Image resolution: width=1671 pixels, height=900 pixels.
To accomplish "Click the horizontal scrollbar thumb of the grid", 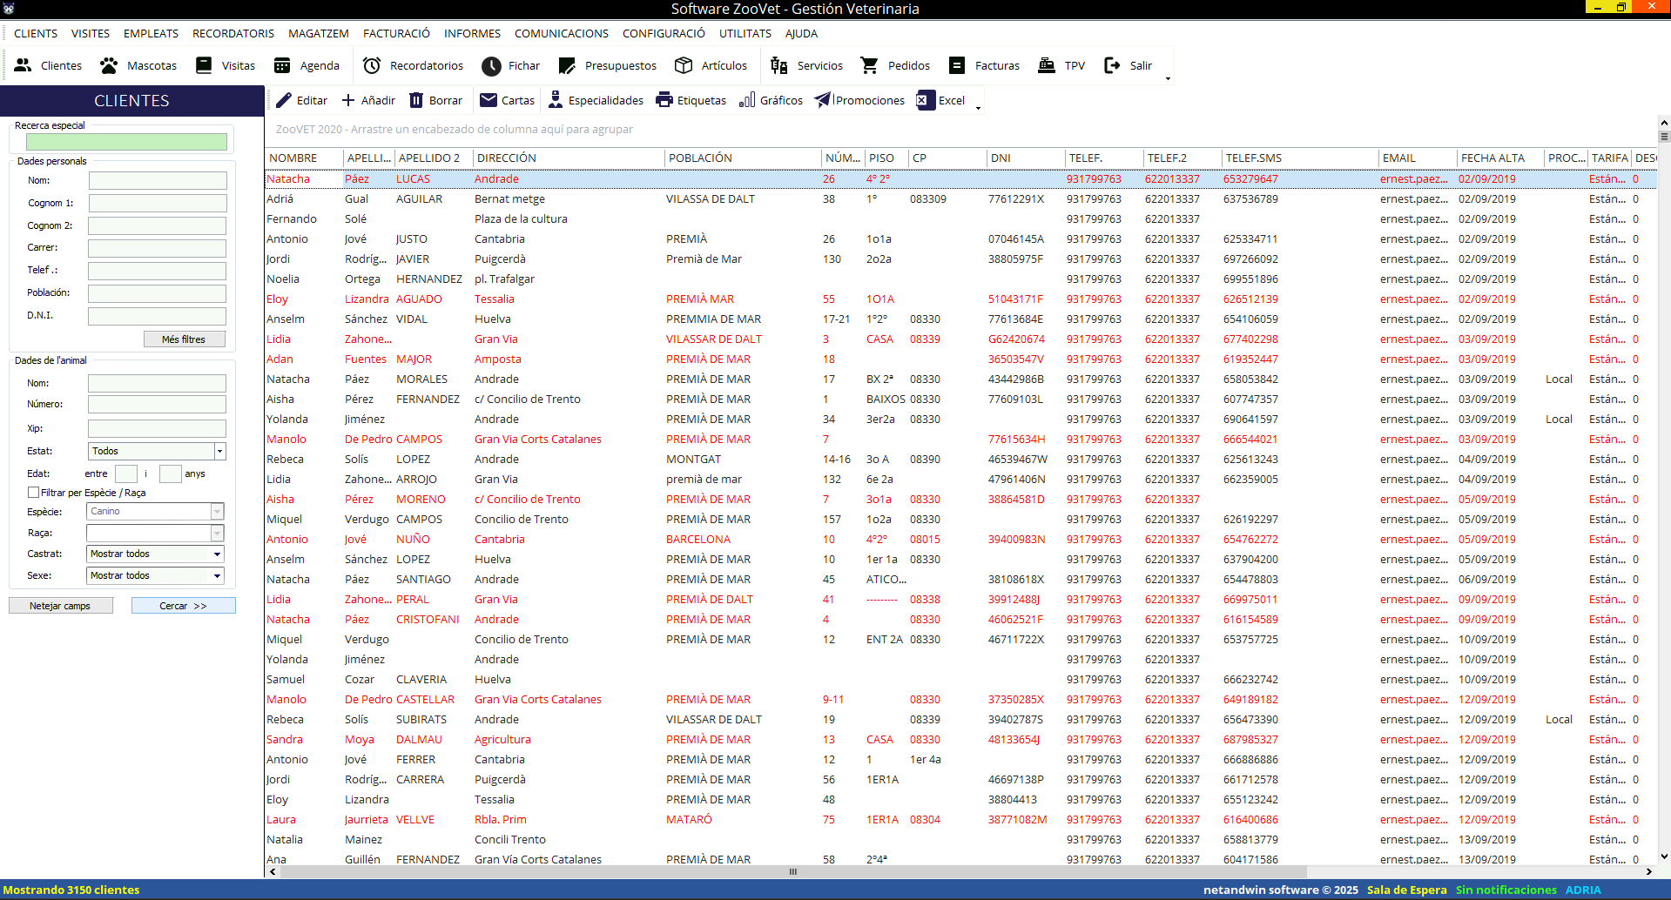I will pos(792,871).
